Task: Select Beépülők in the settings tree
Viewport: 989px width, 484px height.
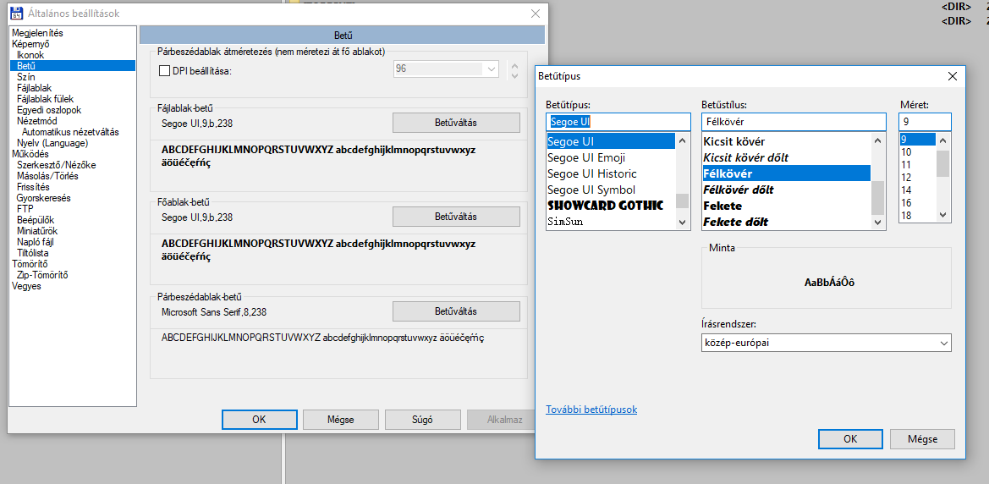Action: click(36, 220)
